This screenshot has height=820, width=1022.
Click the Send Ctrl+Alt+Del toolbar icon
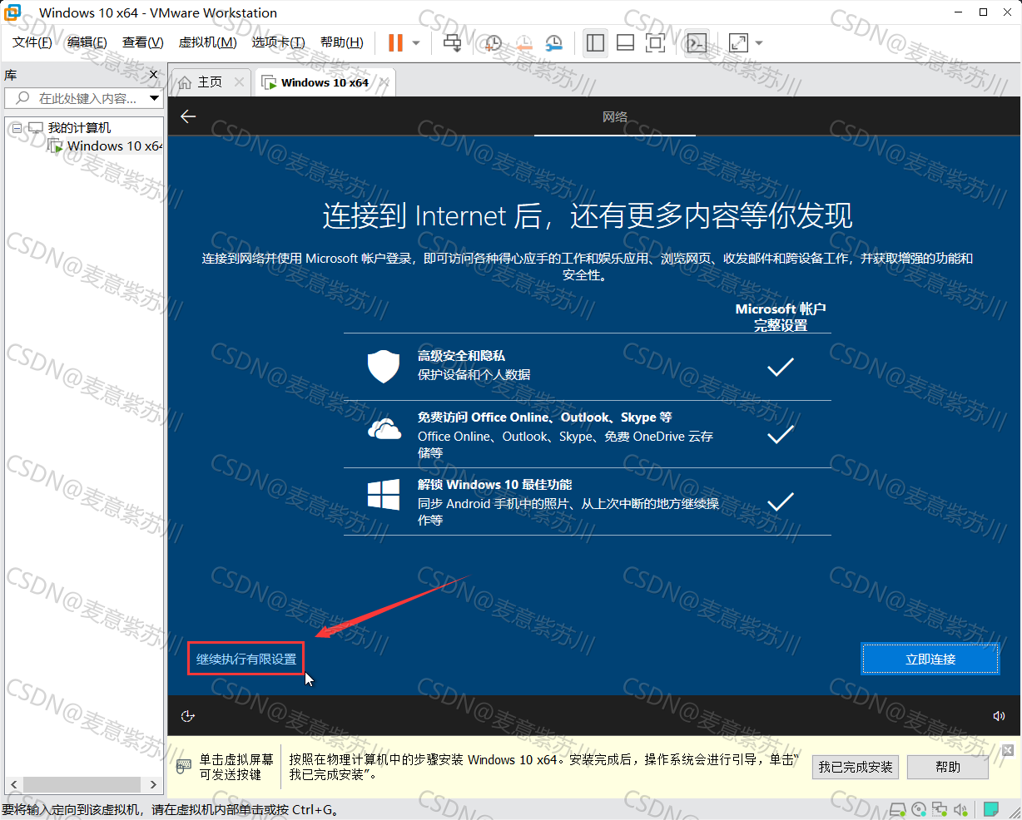[452, 42]
